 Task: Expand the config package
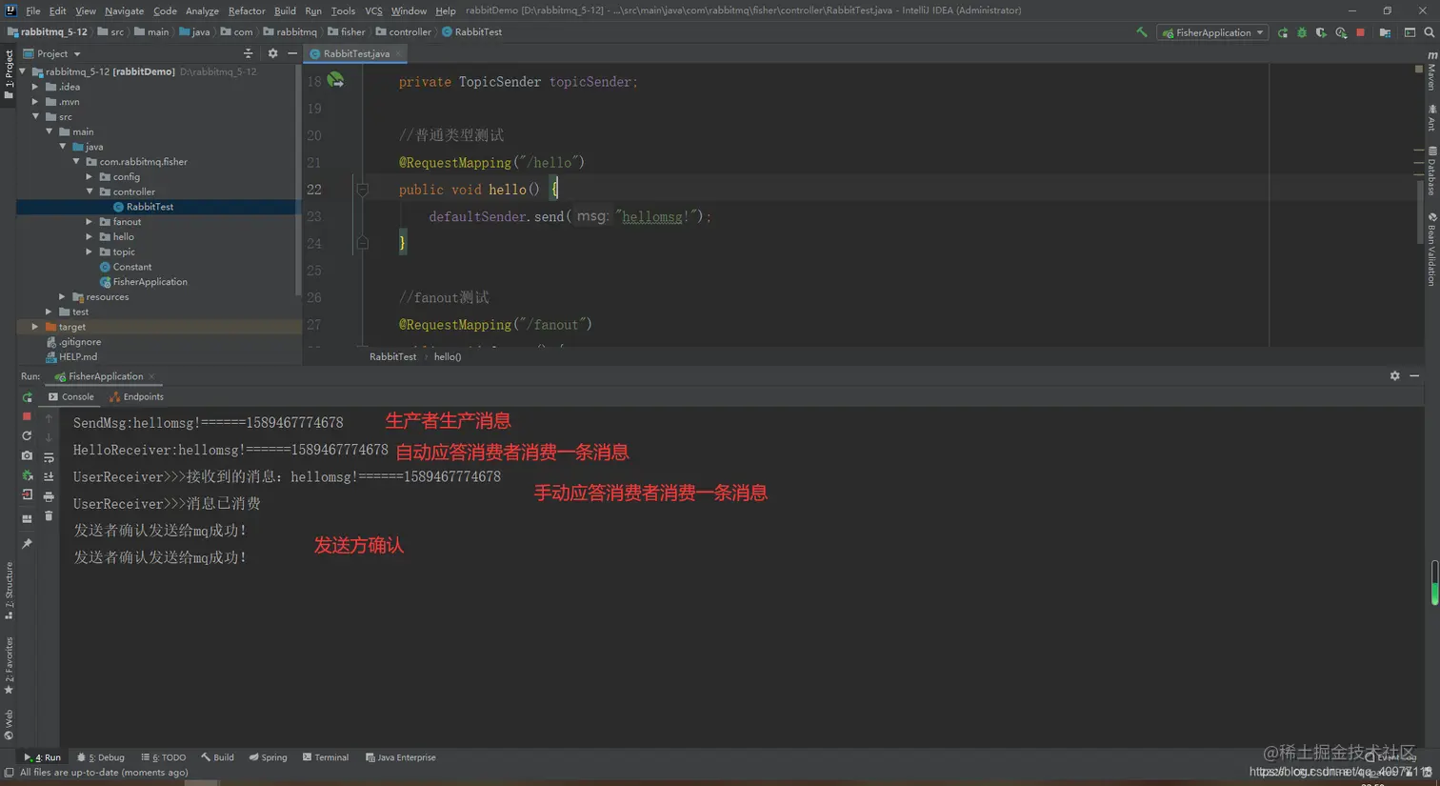pos(90,177)
